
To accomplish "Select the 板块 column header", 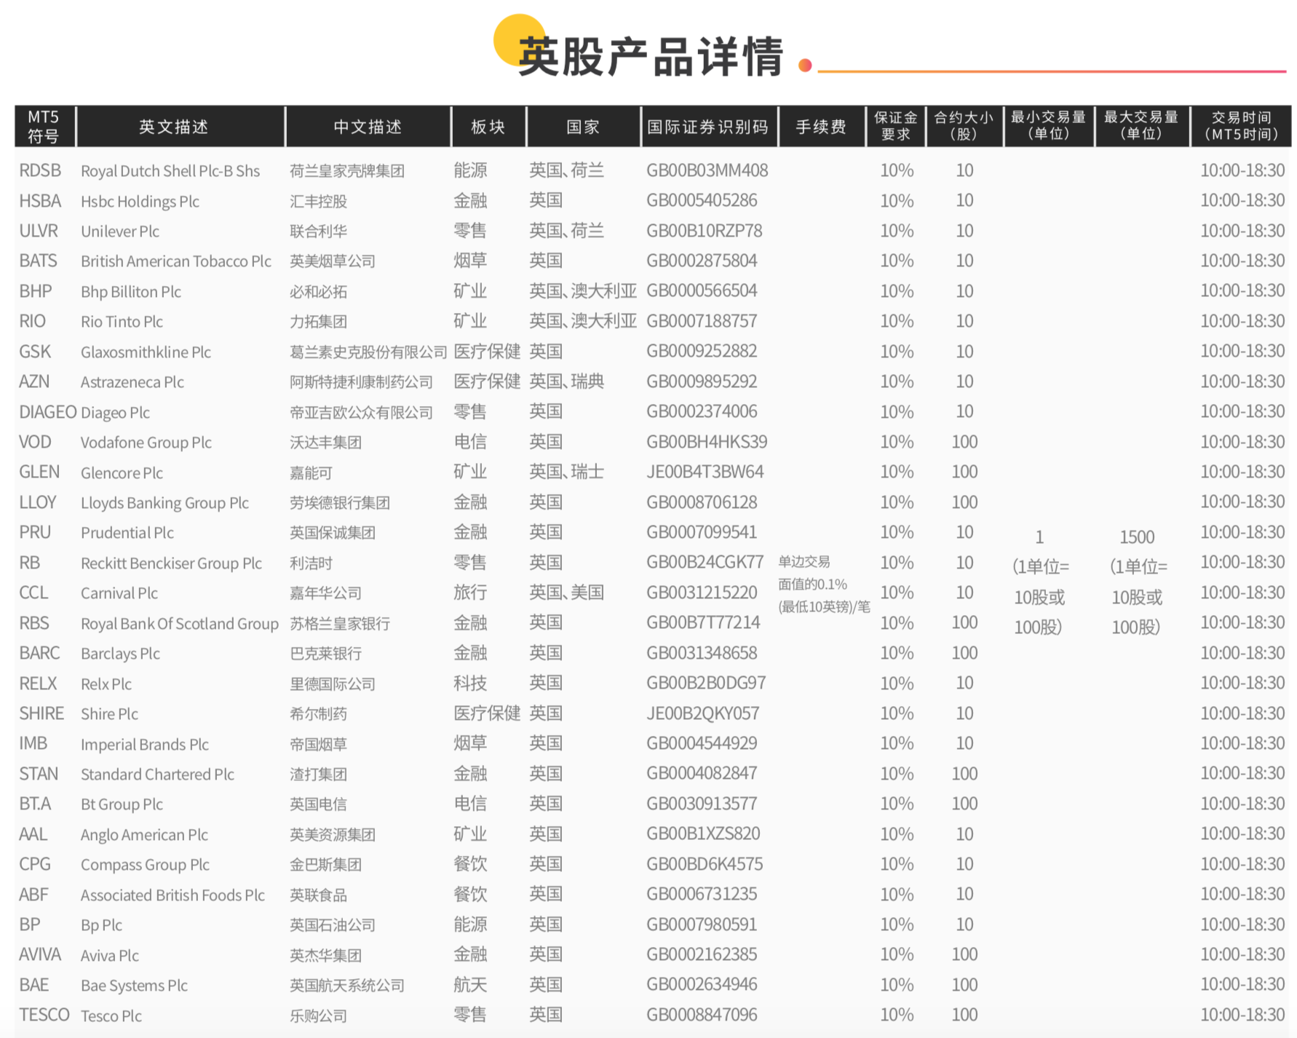I will 488,127.
